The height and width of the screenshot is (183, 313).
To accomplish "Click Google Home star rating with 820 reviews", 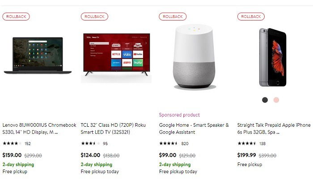I will click(173, 144).
